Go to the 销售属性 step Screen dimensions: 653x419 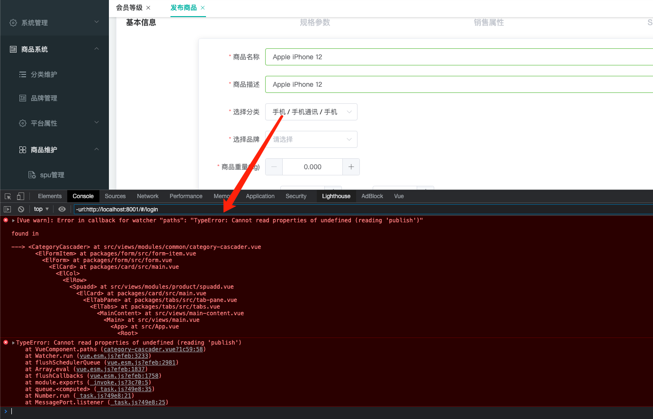489,22
